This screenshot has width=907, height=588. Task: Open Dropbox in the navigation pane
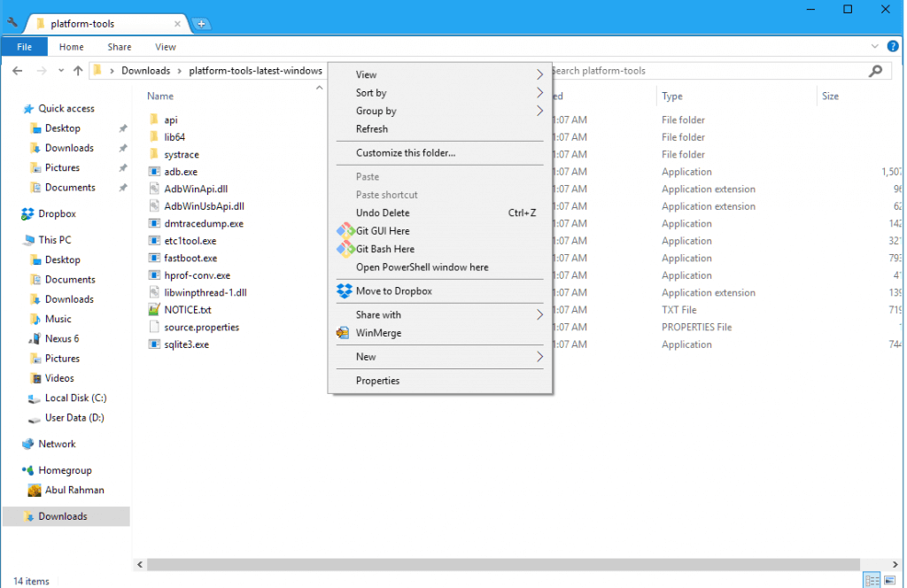(57, 213)
